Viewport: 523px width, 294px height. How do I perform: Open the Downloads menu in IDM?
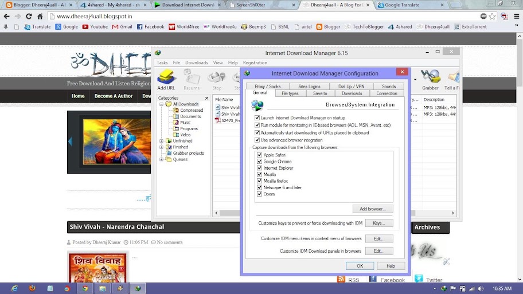[197, 62]
